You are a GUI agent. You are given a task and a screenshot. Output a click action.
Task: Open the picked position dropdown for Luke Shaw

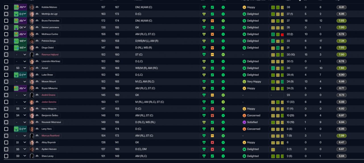20,75
